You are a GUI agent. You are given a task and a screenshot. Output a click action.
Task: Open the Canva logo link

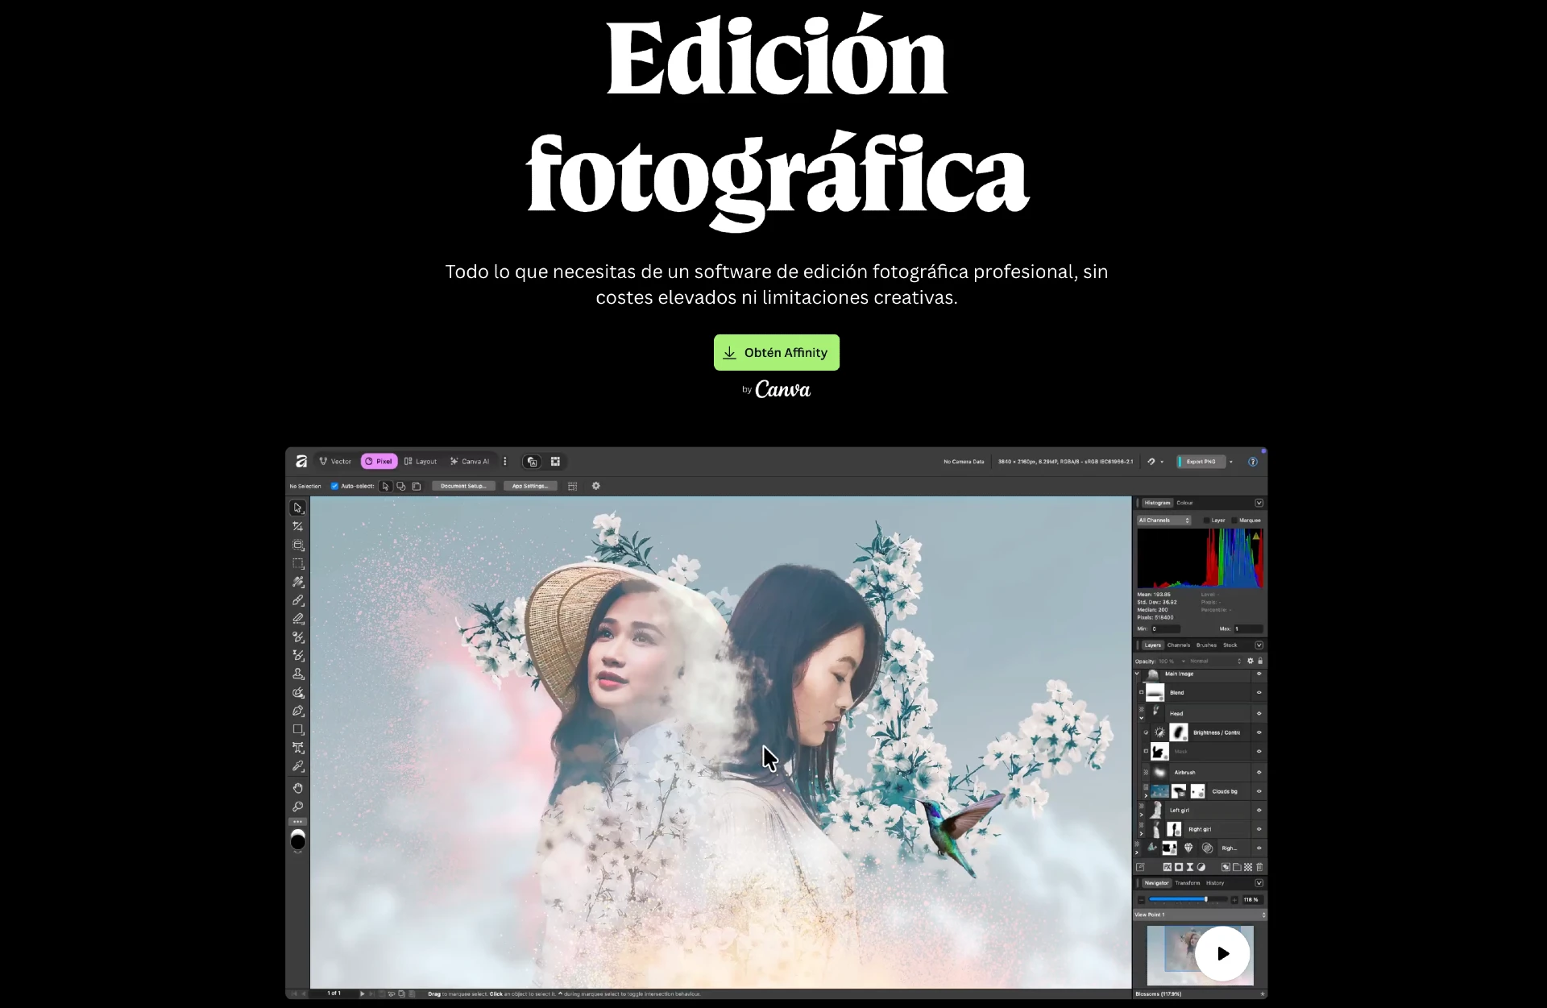[782, 390]
